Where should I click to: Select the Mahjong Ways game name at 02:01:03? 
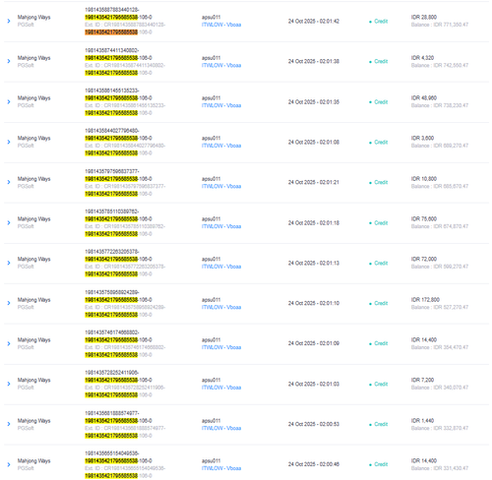[x=34, y=380]
